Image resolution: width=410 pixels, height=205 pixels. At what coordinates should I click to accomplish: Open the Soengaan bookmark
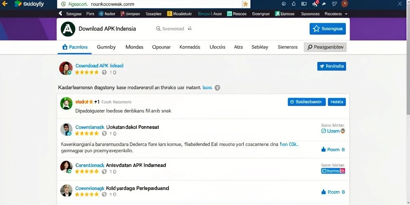coord(261,14)
